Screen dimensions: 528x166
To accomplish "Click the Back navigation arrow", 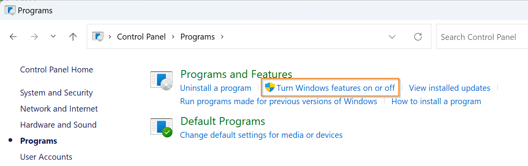I will pyautogui.click(x=13, y=37).
